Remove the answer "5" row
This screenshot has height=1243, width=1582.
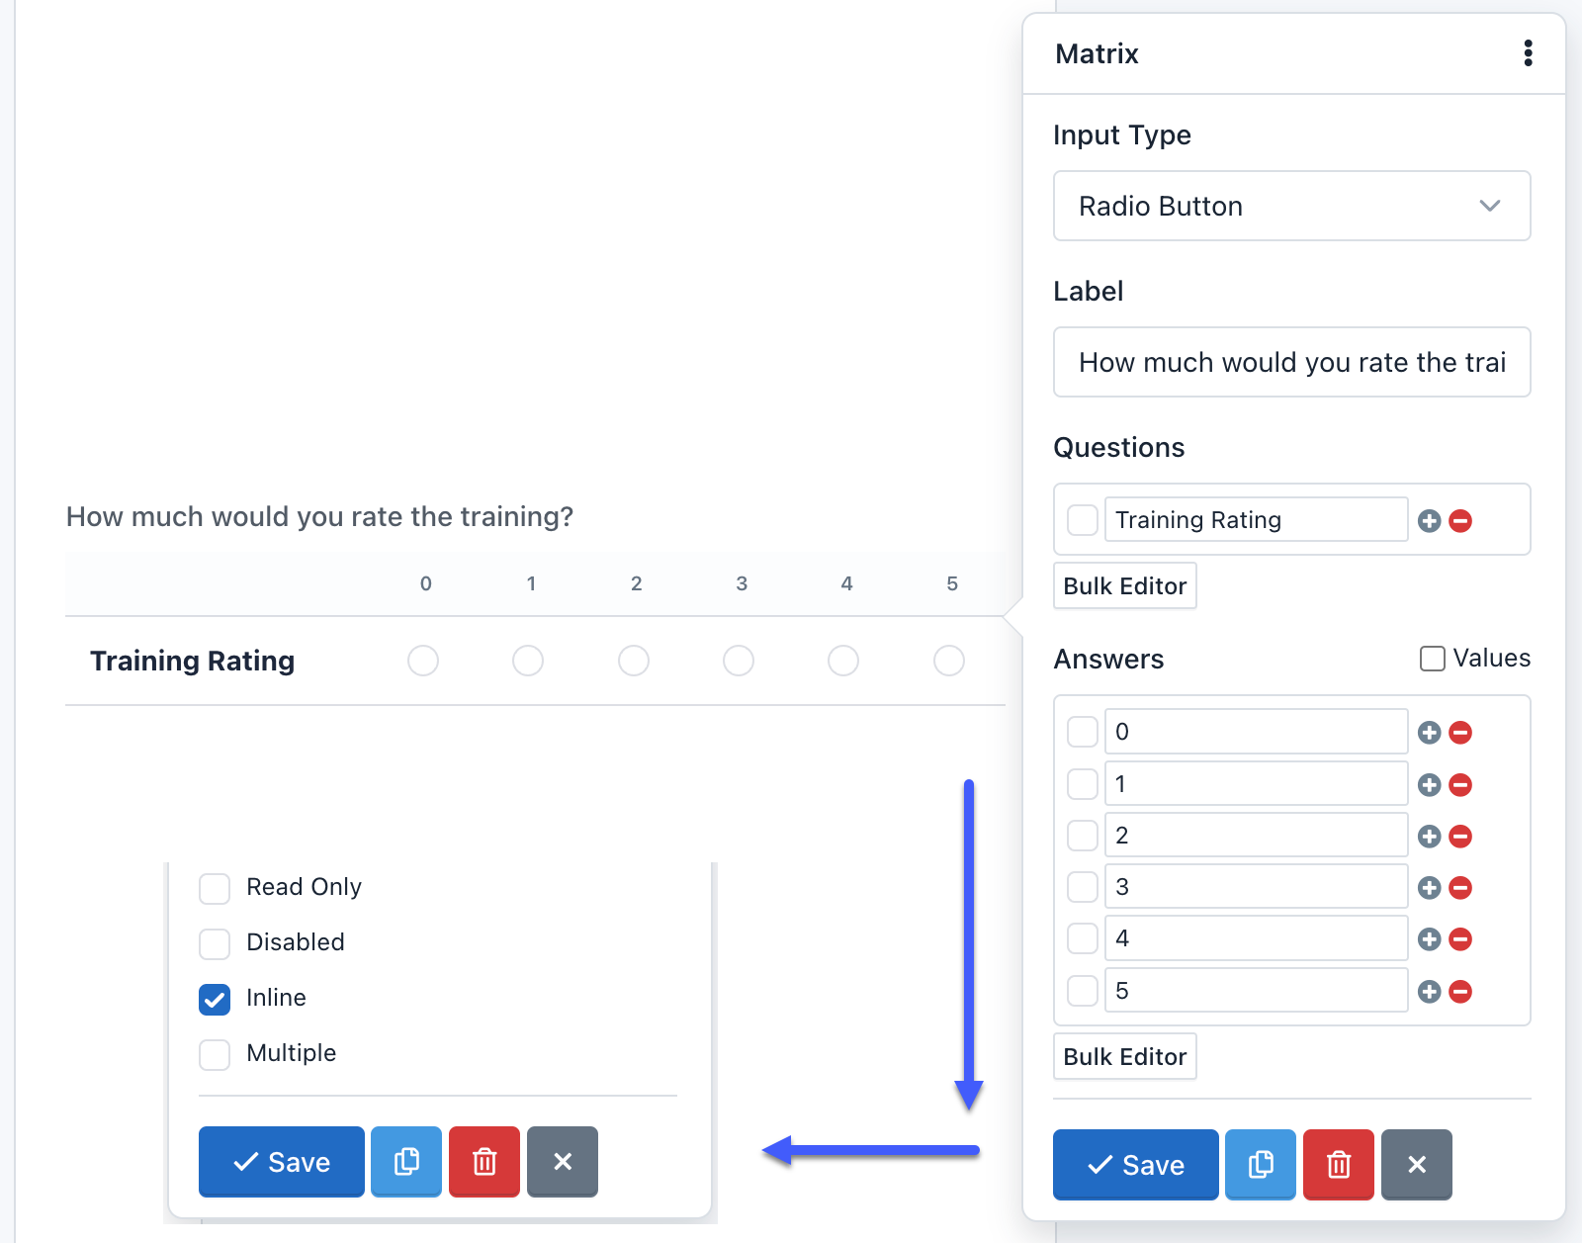(1461, 990)
